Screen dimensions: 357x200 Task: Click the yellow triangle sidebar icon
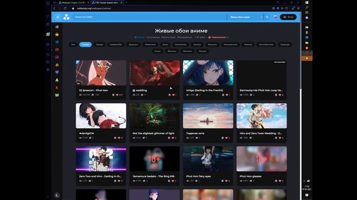click(57, 65)
